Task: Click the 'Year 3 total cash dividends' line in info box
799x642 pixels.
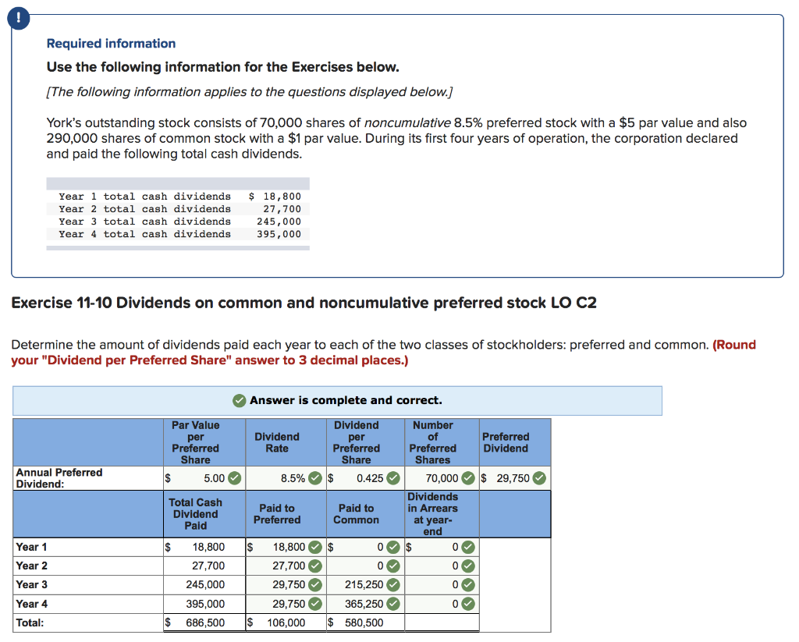Action: [x=180, y=222]
